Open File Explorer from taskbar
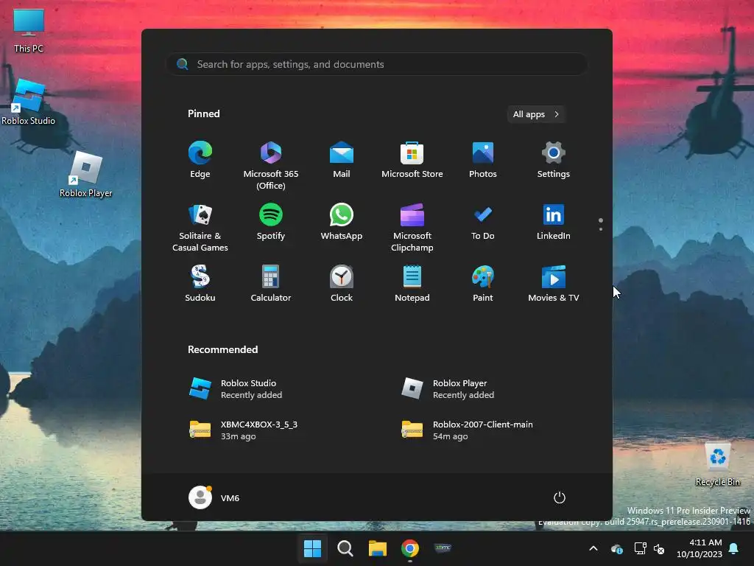 coord(378,548)
